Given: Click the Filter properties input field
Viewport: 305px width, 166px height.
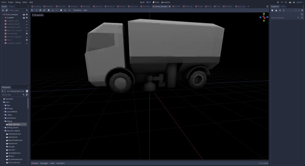Looking at the screenshot, I should click(x=284, y=18).
